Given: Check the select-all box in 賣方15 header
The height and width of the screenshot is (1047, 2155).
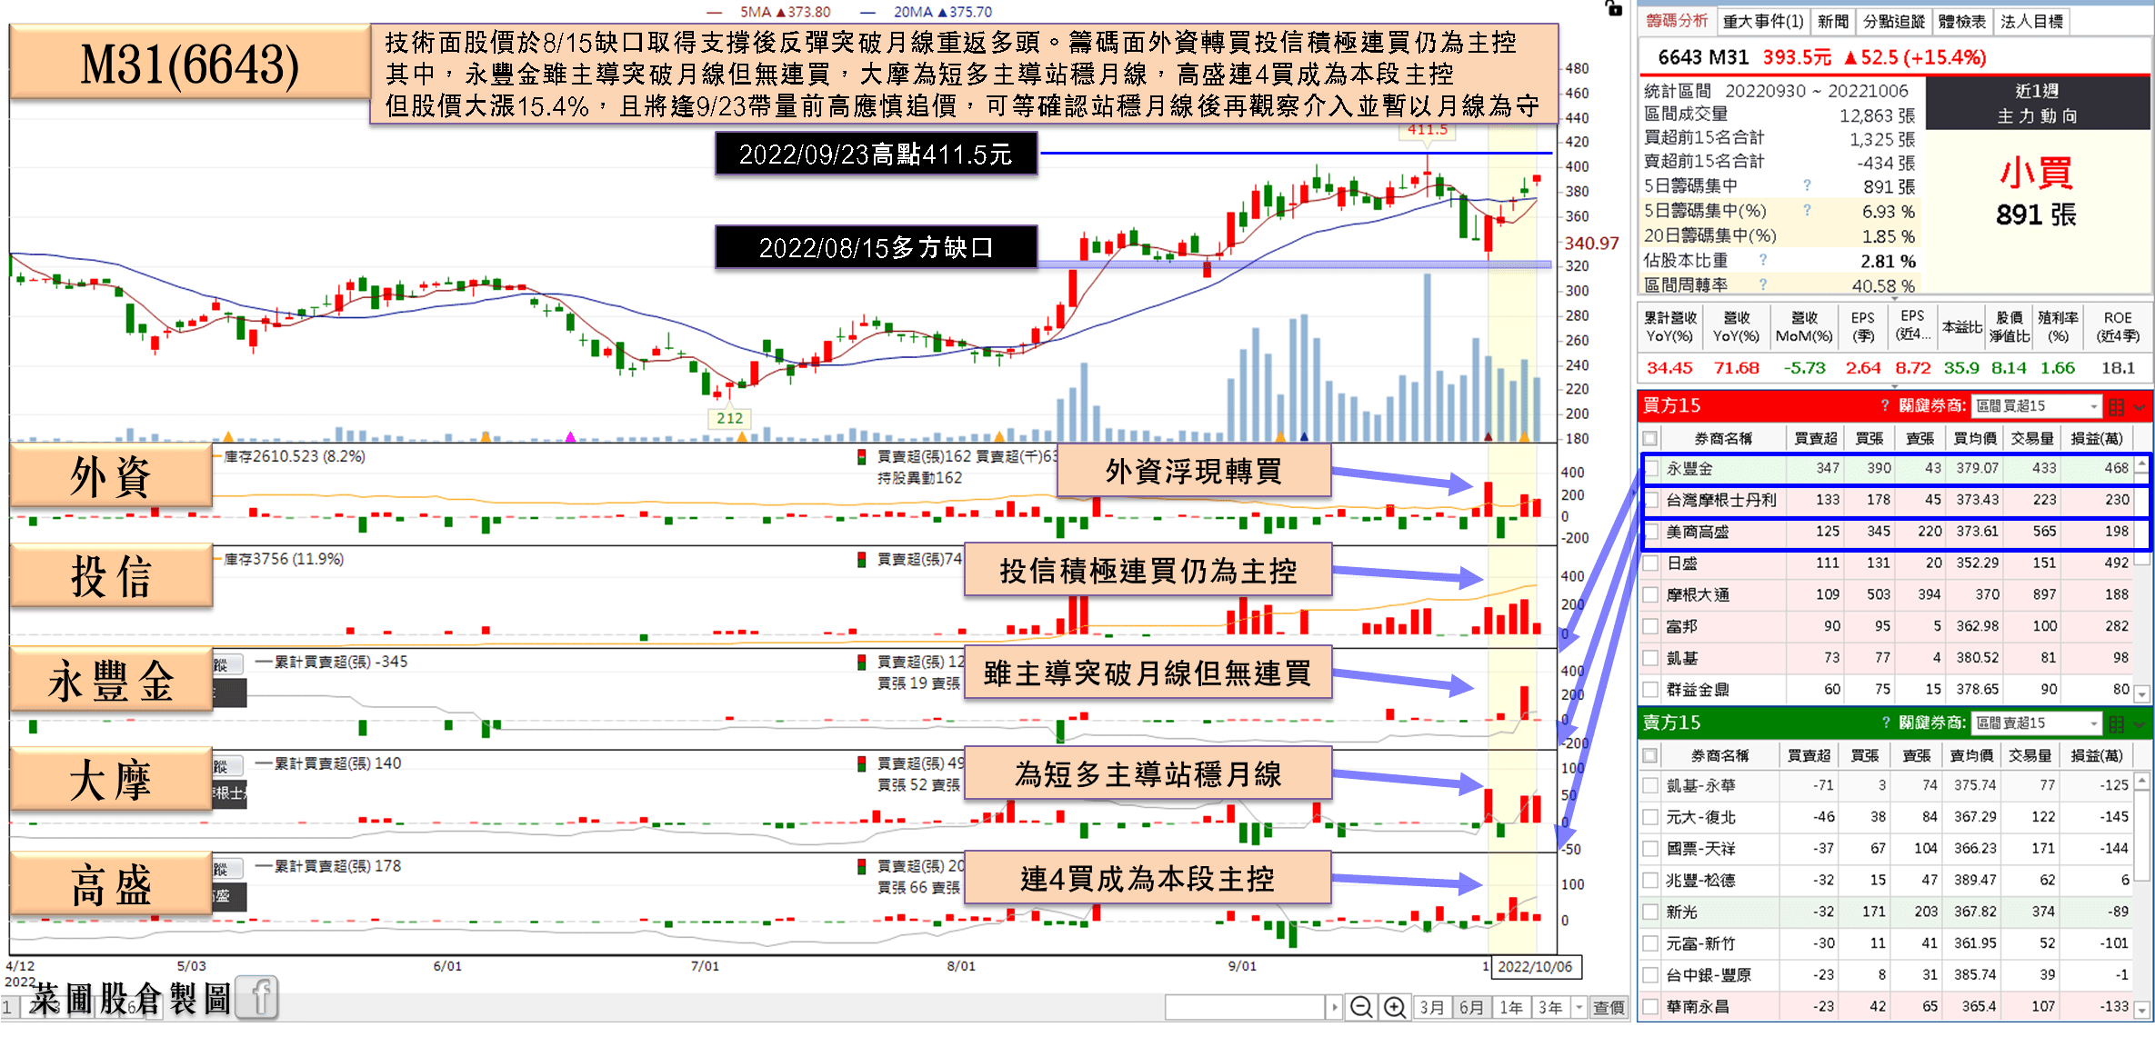Looking at the screenshot, I should tap(1650, 755).
